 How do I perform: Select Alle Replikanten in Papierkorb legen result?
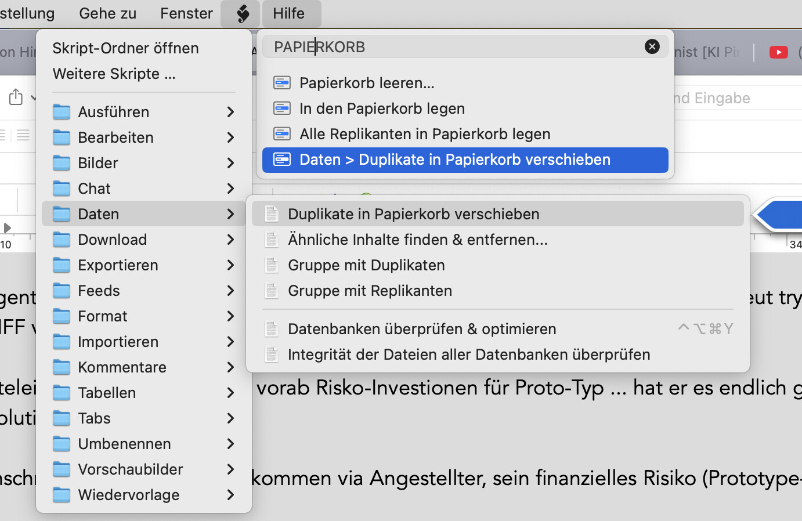point(425,134)
